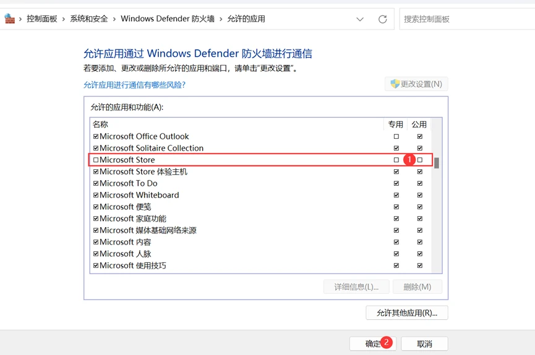Go to Windows Defender 防火墙 breadcrumb
This screenshot has width=535, height=355.
168,19
